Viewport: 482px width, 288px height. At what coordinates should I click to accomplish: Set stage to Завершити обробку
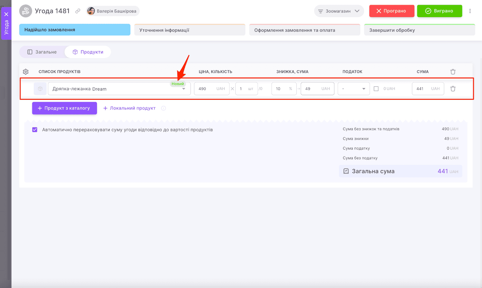[420, 30]
